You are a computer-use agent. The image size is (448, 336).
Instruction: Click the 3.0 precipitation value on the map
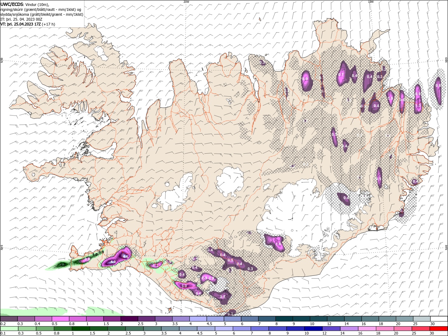(x=184, y=286)
